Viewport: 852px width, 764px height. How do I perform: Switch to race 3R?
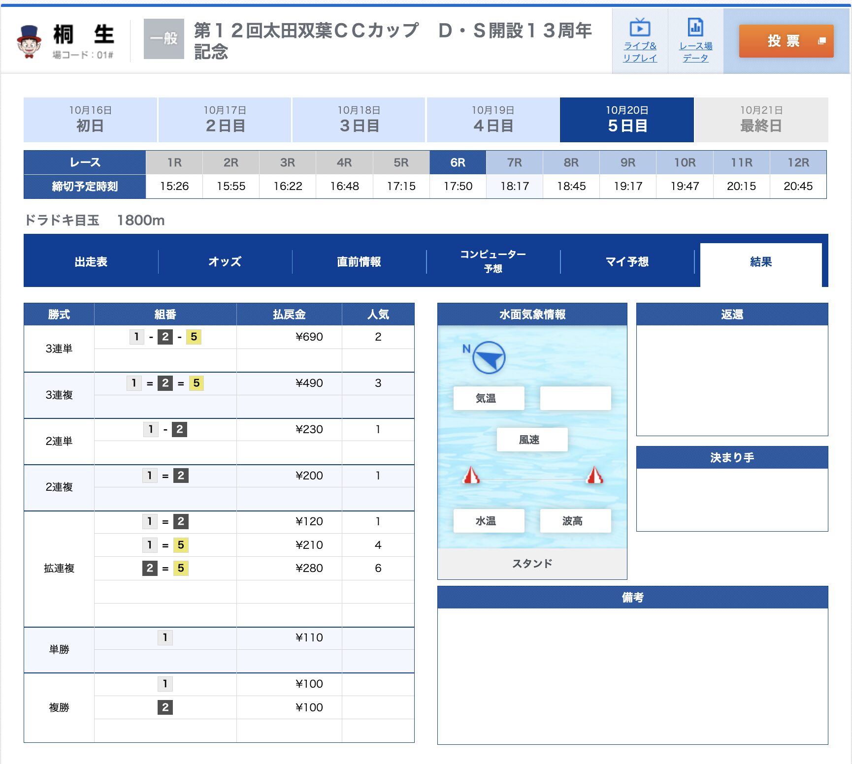tap(288, 162)
